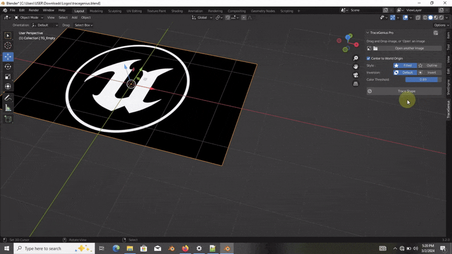The height and width of the screenshot is (254, 452).
Task: Click the Scene name field
Action: coord(366,10)
